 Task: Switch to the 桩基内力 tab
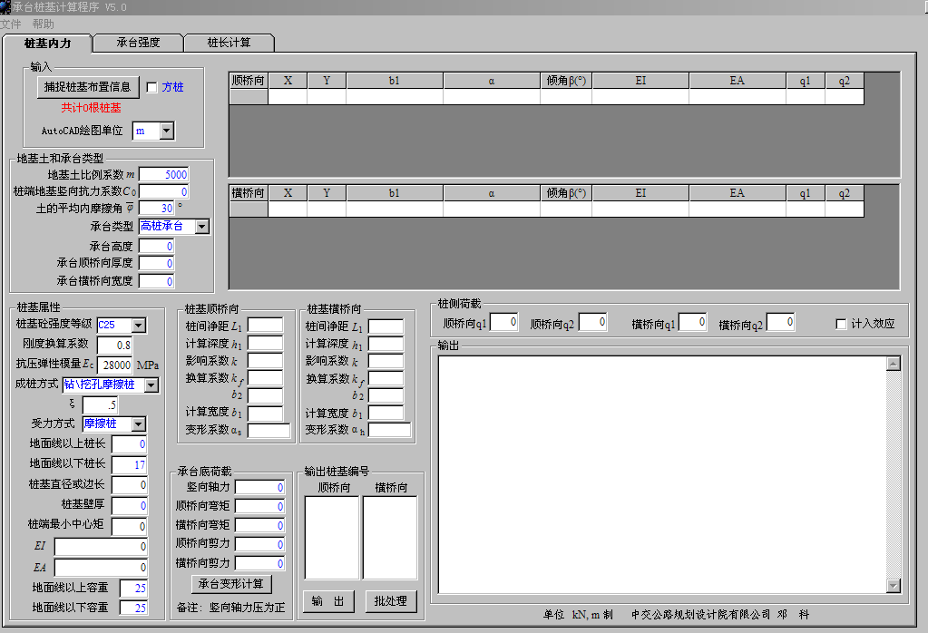pos(47,44)
